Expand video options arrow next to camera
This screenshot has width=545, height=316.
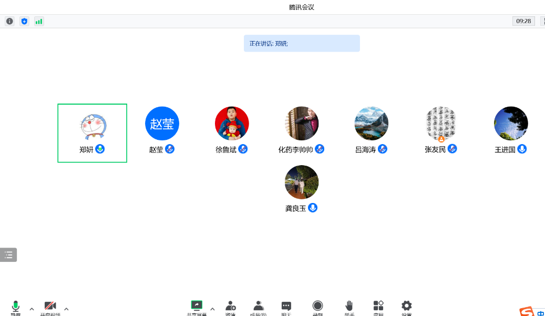pos(66,309)
